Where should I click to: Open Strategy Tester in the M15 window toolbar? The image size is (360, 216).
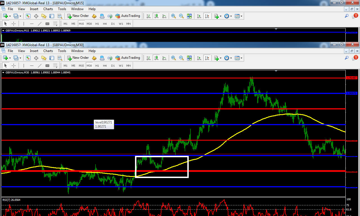tap(60, 16)
